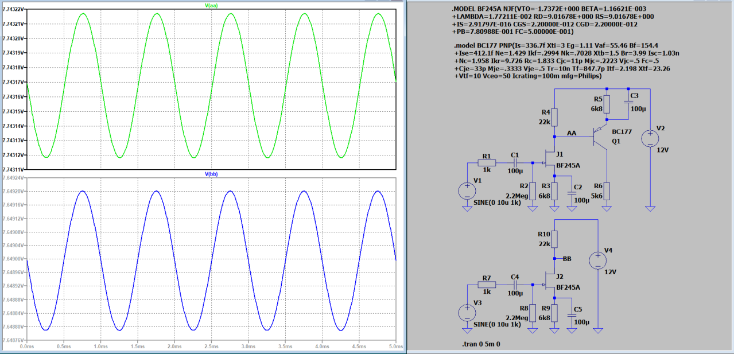This screenshot has width=734, height=354.
Task: Click the green V(aa) waveform curve
Action: coord(83,14)
